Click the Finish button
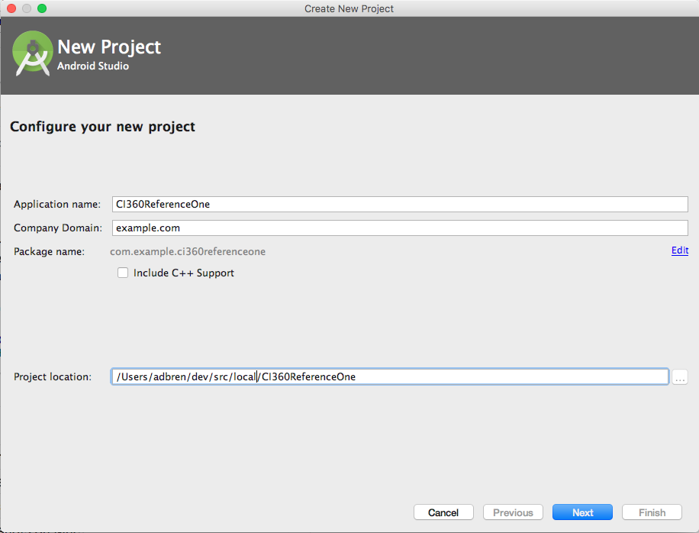 click(652, 512)
